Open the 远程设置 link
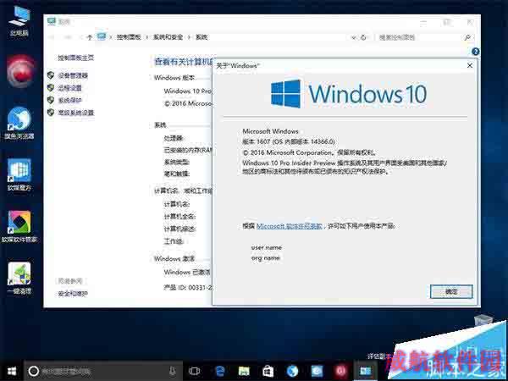Screen dimensions: 508x381 (x=69, y=88)
